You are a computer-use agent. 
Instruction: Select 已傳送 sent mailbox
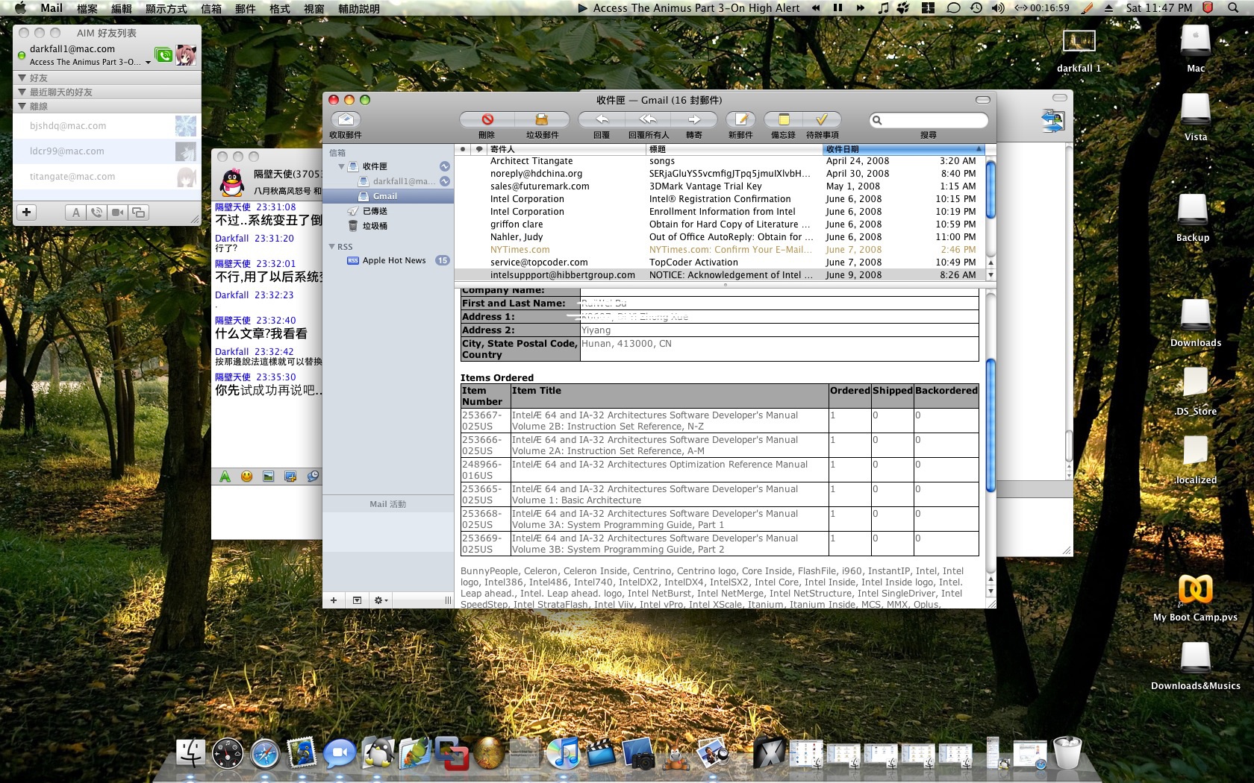388,211
